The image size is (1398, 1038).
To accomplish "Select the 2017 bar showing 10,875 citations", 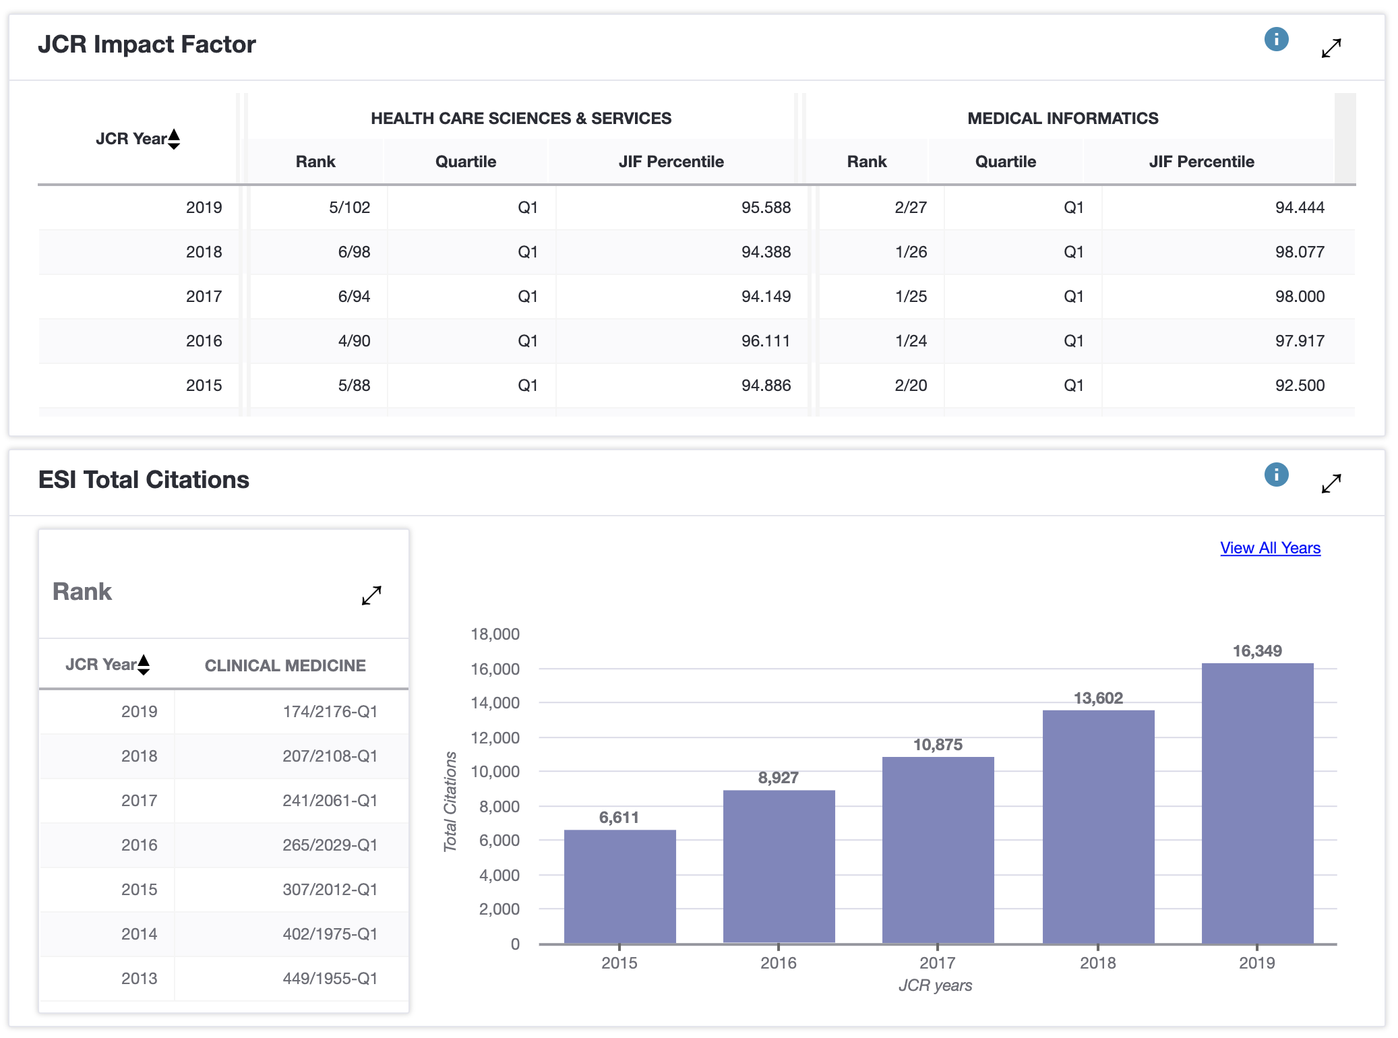I will pos(938,849).
